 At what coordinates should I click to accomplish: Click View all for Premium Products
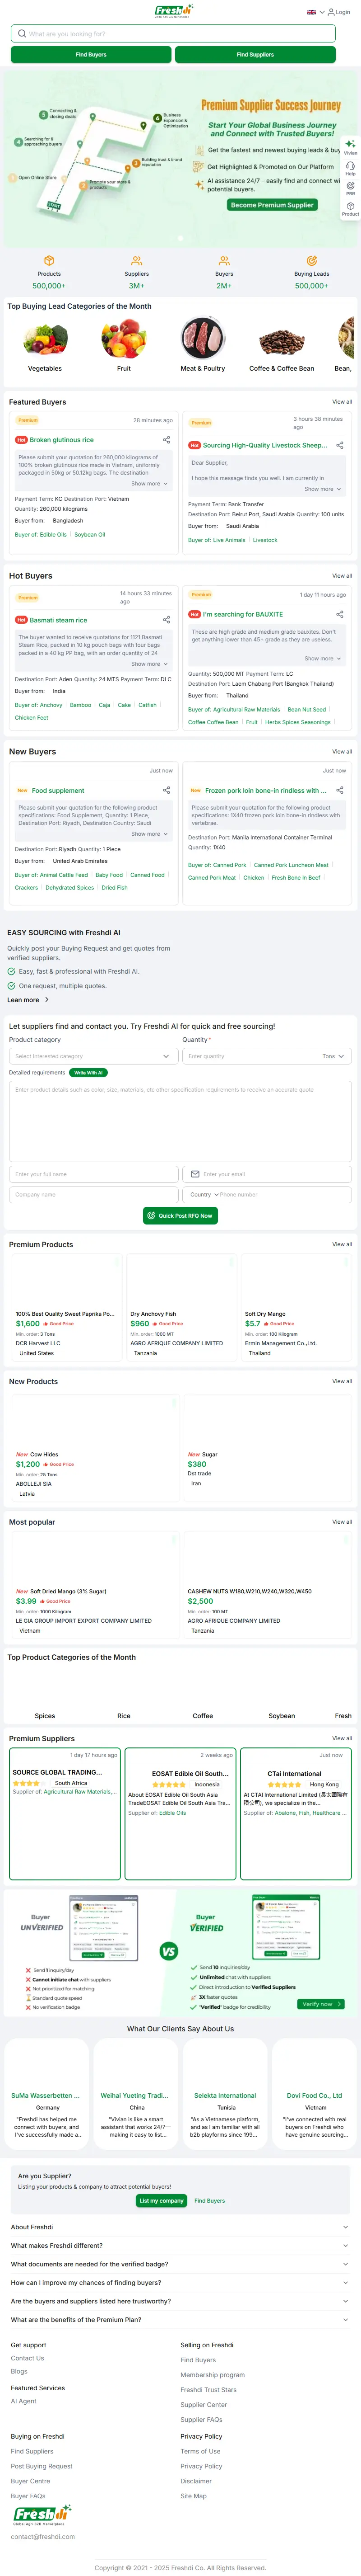(342, 1245)
